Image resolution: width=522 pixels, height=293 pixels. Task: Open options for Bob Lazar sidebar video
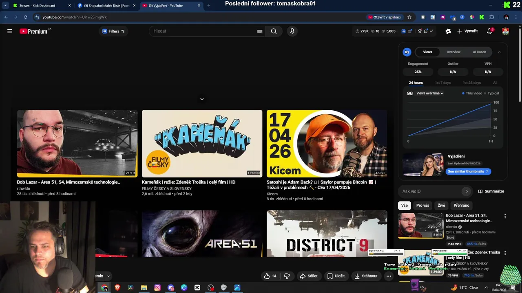[505, 216]
